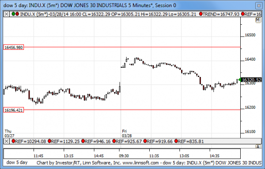The height and width of the screenshot is (169, 265).
Task: Click the 13:15 time axis label
Action: click(x=68, y=156)
